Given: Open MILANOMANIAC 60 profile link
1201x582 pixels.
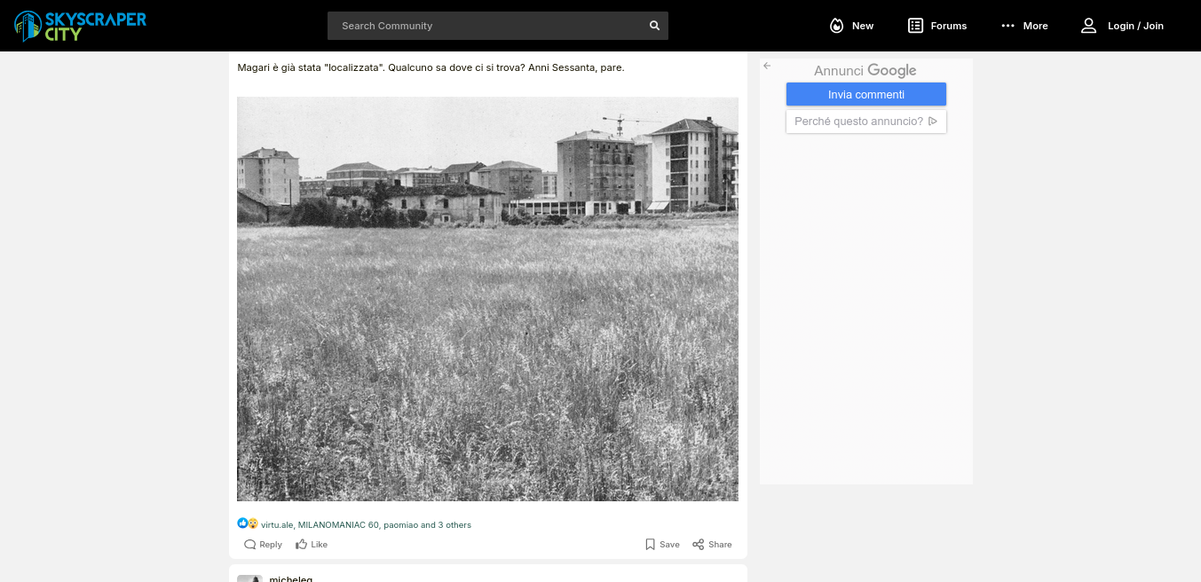Looking at the screenshot, I should point(338,525).
